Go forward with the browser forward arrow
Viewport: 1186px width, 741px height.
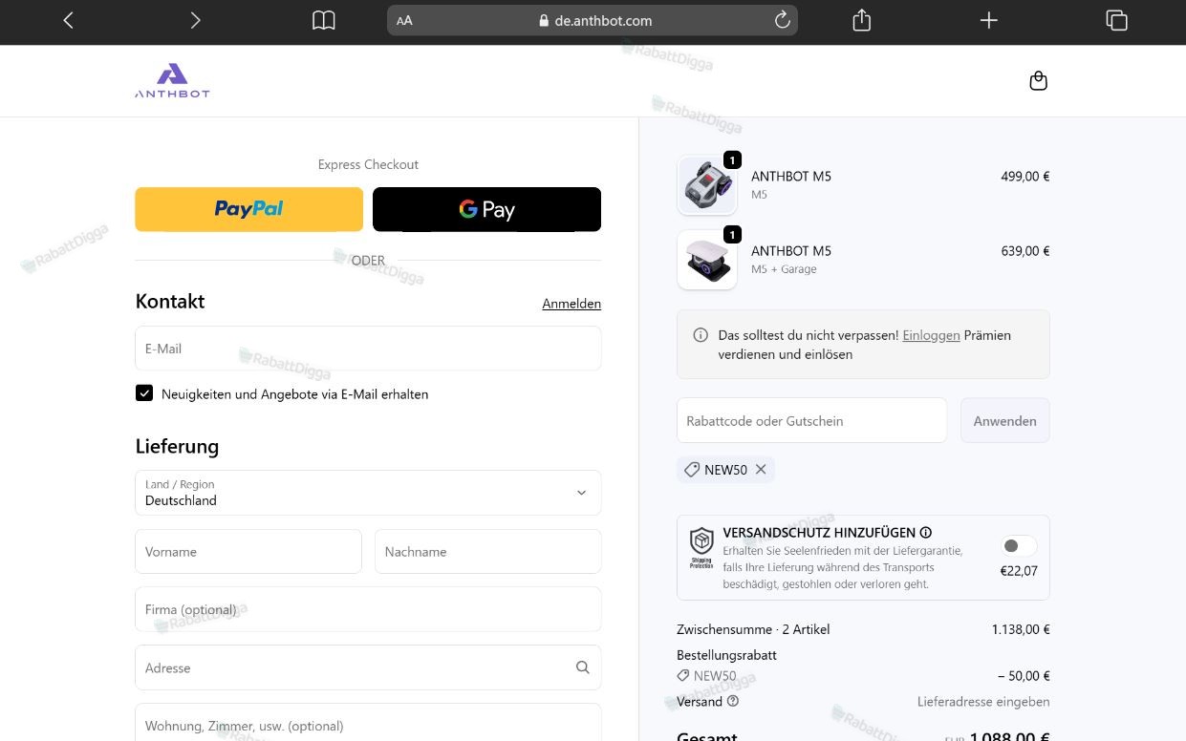(195, 20)
